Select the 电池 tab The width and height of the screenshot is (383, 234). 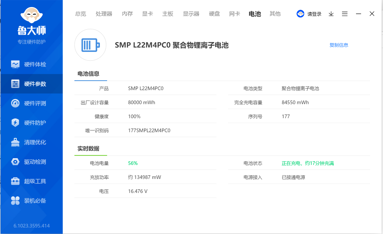click(255, 14)
